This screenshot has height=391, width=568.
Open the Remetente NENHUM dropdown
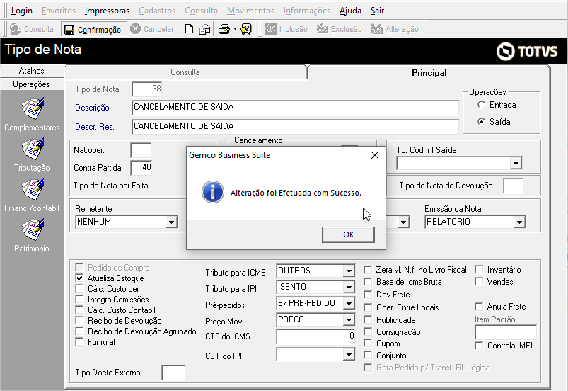pos(171,222)
